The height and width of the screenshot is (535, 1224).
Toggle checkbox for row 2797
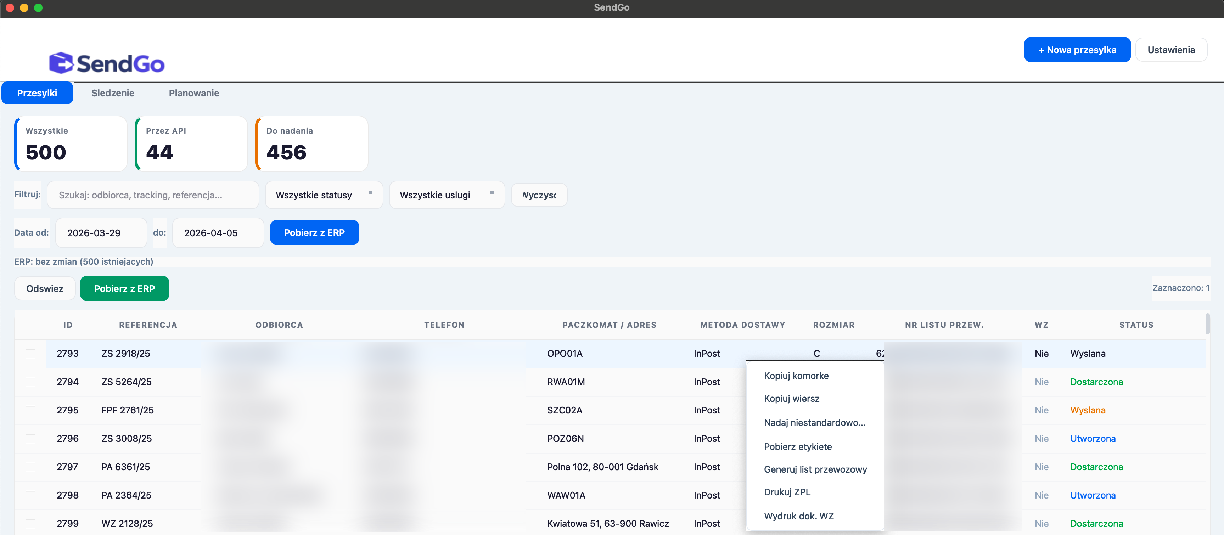click(30, 467)
